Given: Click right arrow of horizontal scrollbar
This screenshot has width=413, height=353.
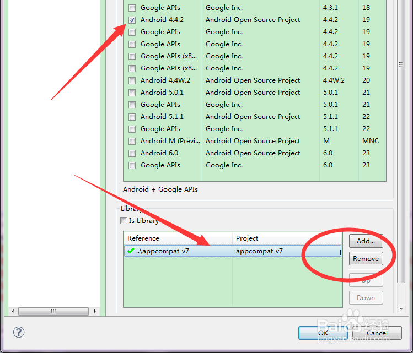Looking at the screenshot, I should click(95, 311).
